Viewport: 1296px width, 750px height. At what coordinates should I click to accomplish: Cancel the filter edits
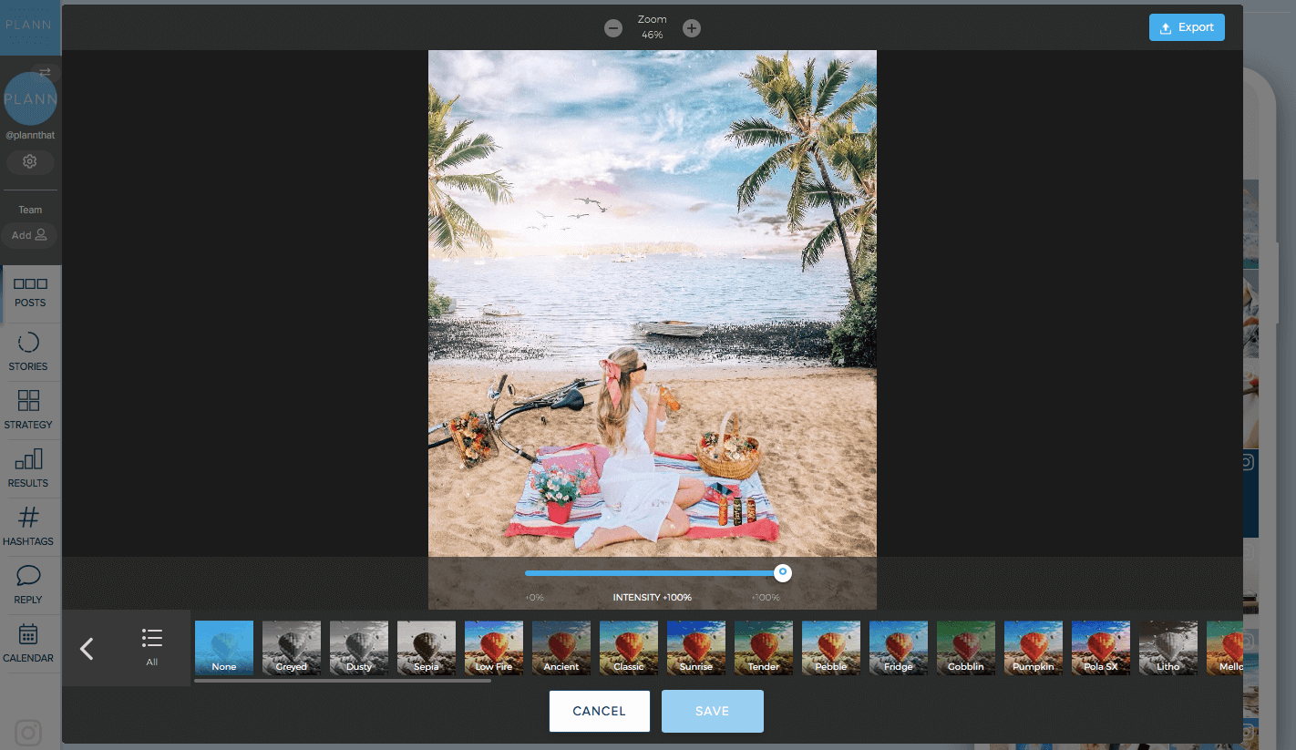click(x=599, y=711)
